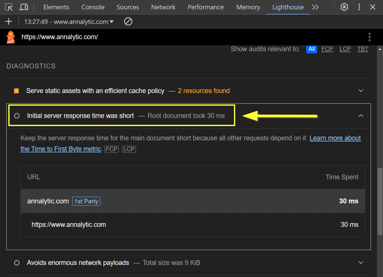Screen dimensions: 383x277
Task: Click the https://www.annalytic.com/ report URL header
Action: [x=59, y=37]
